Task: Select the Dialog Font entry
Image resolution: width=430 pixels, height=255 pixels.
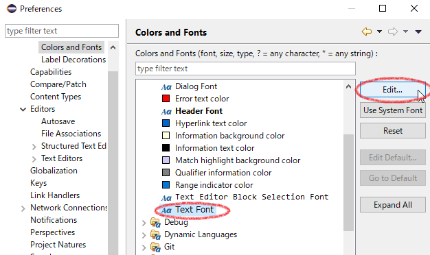Action: tap(196, 86)
